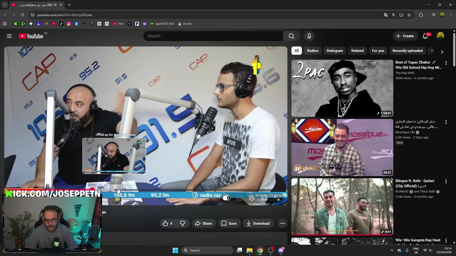The width and height of the screenshot is (456, 256).
Task: Select the For you filter chip
Action: point(378,50)
